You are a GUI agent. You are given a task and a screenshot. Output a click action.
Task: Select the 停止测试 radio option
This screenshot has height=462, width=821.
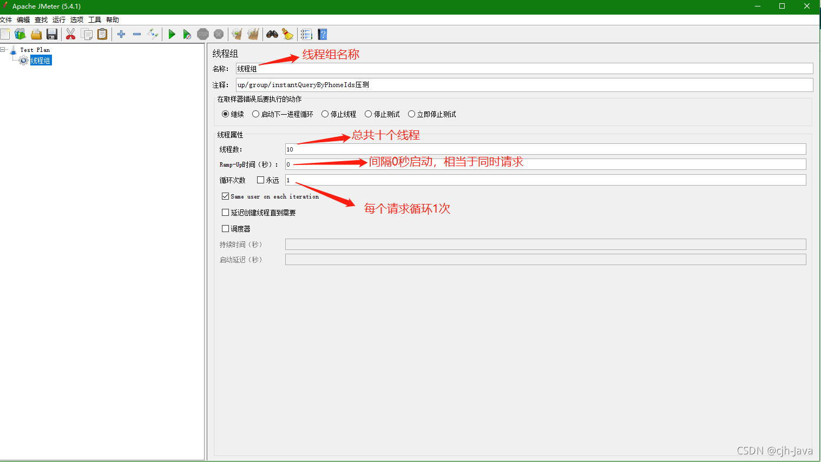368,114
